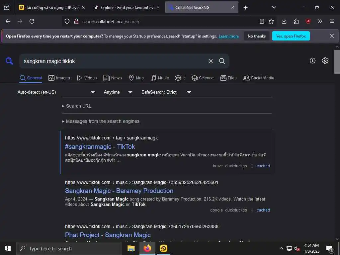Close the LDPlayer tab

tap(83, 7)
